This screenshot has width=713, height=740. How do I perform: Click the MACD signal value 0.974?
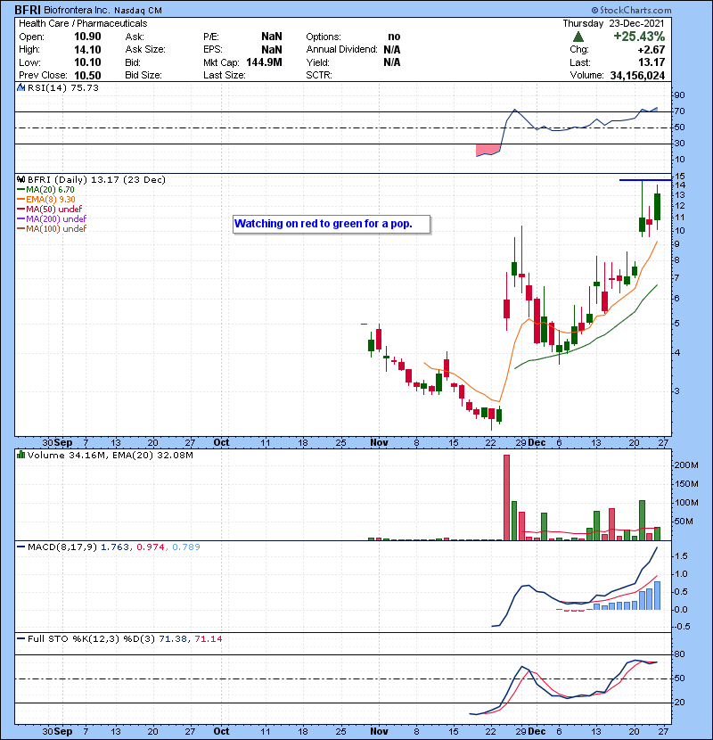pyautogui.click(x=150, y=547)
